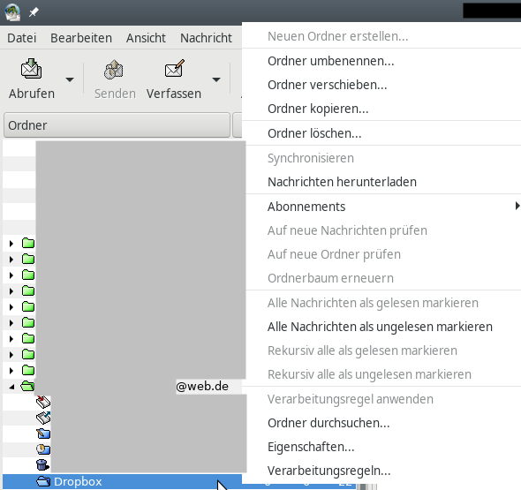Screen dimensions: 521x490
Task: Open the Abrufen dropdown arrow
Action: coord(70,79)
